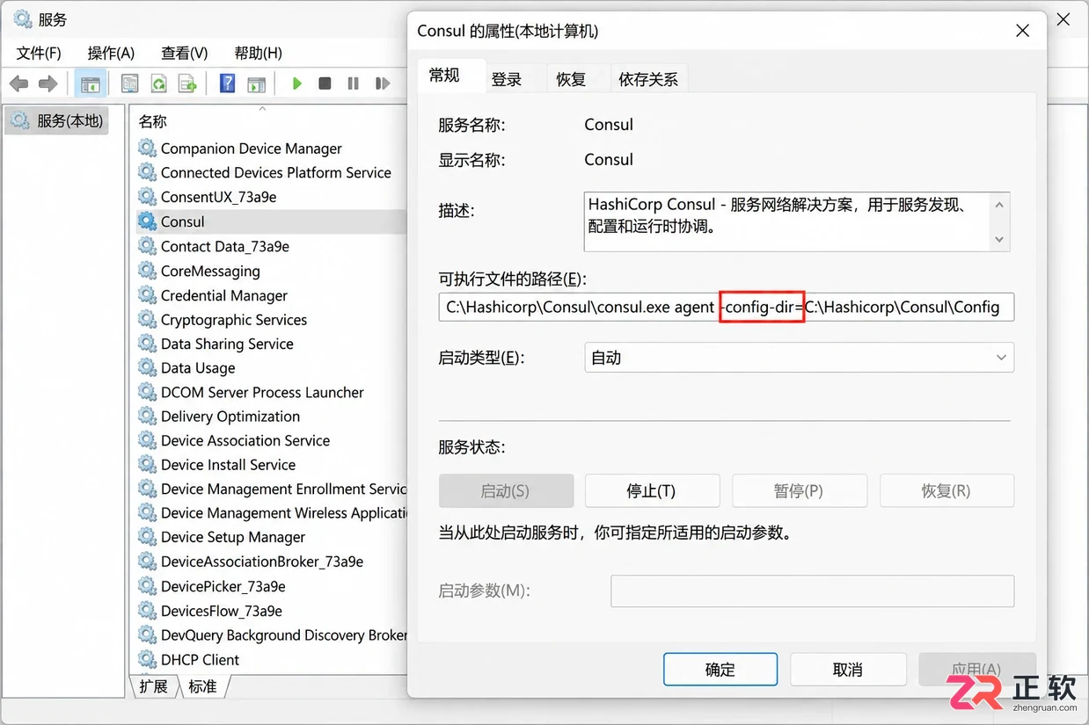Select DeviceAssociationBroker_73a9e row

tap(272, 562)
